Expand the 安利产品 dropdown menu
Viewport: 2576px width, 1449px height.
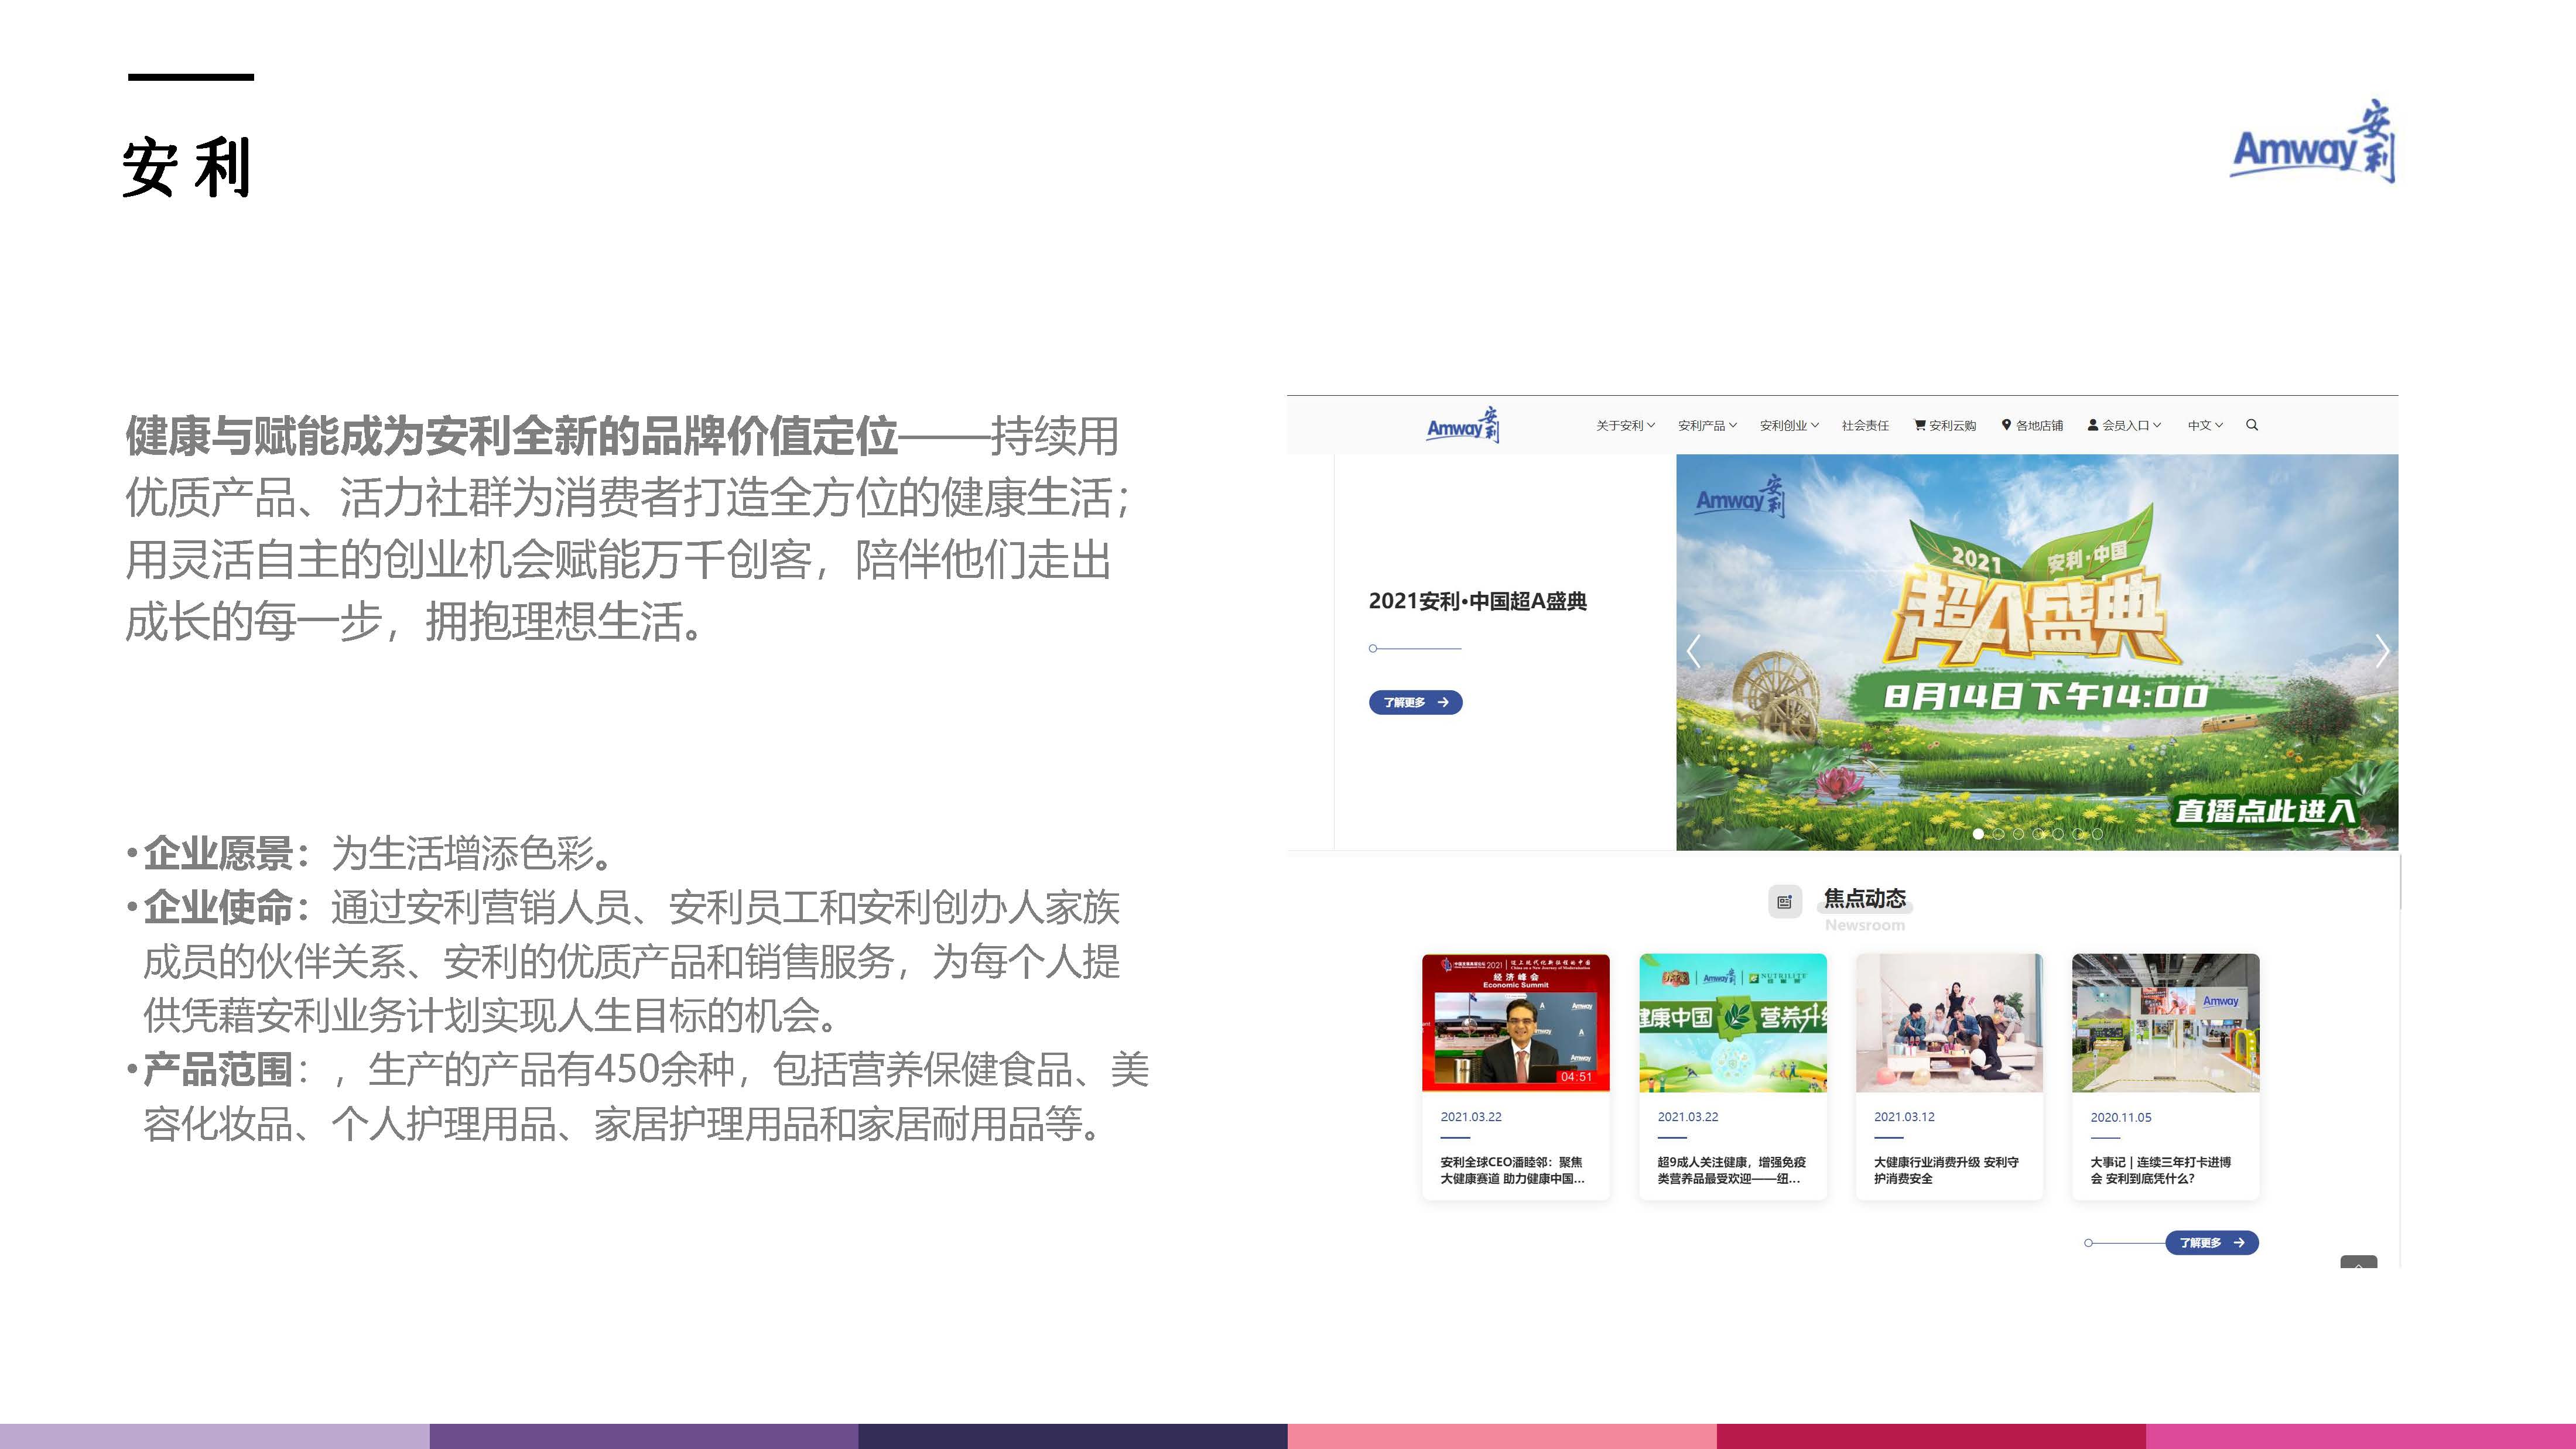(x=1707, y=425)
